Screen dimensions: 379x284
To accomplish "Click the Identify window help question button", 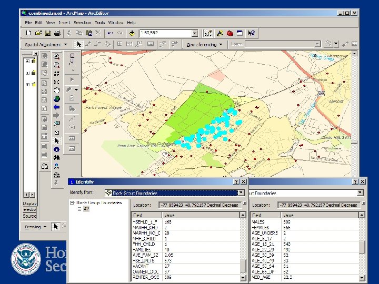I will point(236,181).
